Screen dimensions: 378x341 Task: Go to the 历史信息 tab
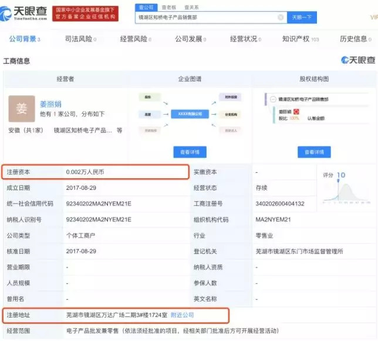pyautogui.click(x=356, y=39)
